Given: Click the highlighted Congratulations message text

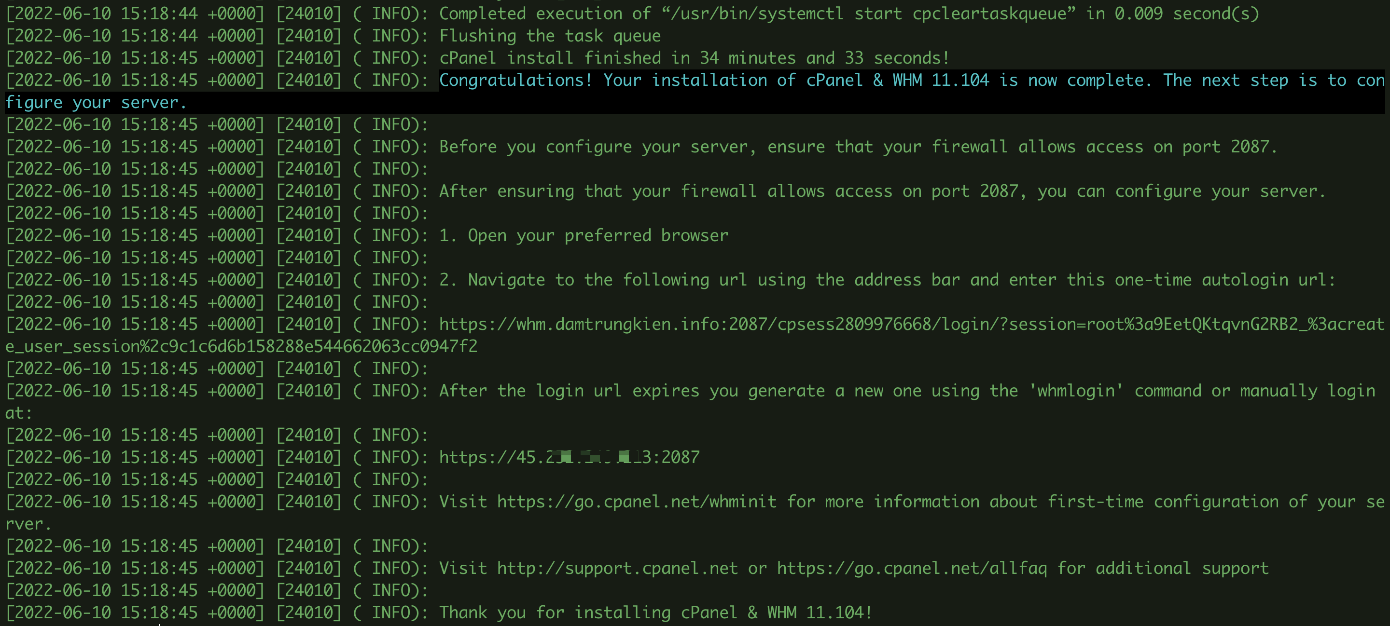Looking at the screenshot, I should [911, 81].
